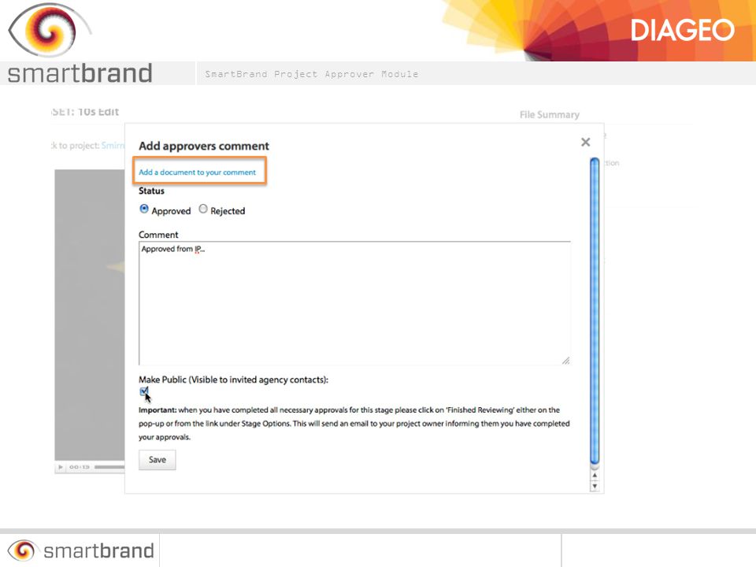Save the approver comment
The height and width of the screenshot is (567, 756).
tap(157, 459)
